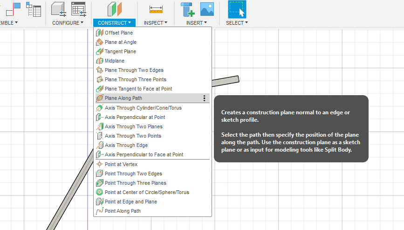Select Point Through Three Planes
This screenshot has height=230, width=404.
[x=152, y=183]
